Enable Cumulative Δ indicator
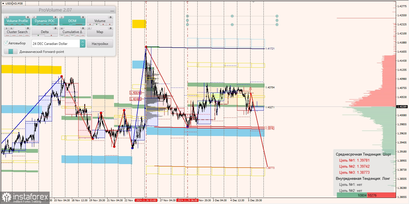 (x=72, y=32)
